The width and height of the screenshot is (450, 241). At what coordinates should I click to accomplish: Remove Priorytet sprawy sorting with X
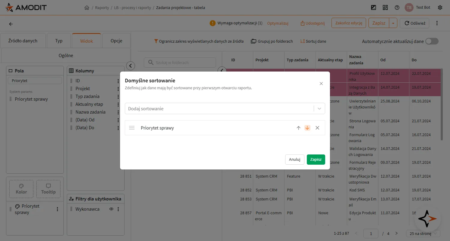pyautogui.click(x=317, y=128)
